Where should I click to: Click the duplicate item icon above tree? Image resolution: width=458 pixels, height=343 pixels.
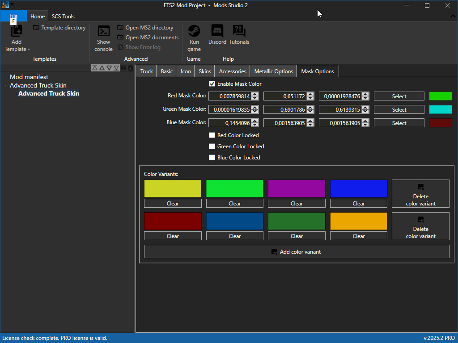(x=124, y=68)
